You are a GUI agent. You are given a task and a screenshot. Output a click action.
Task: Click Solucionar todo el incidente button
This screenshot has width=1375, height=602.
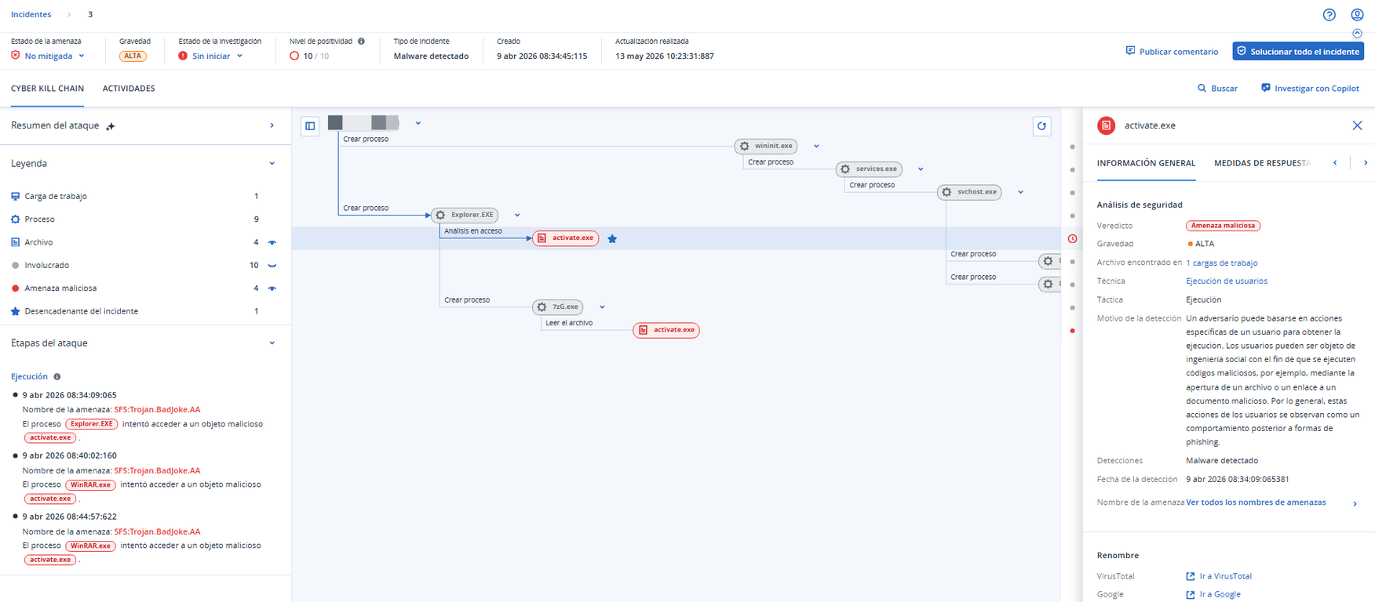pos(1298,51)
